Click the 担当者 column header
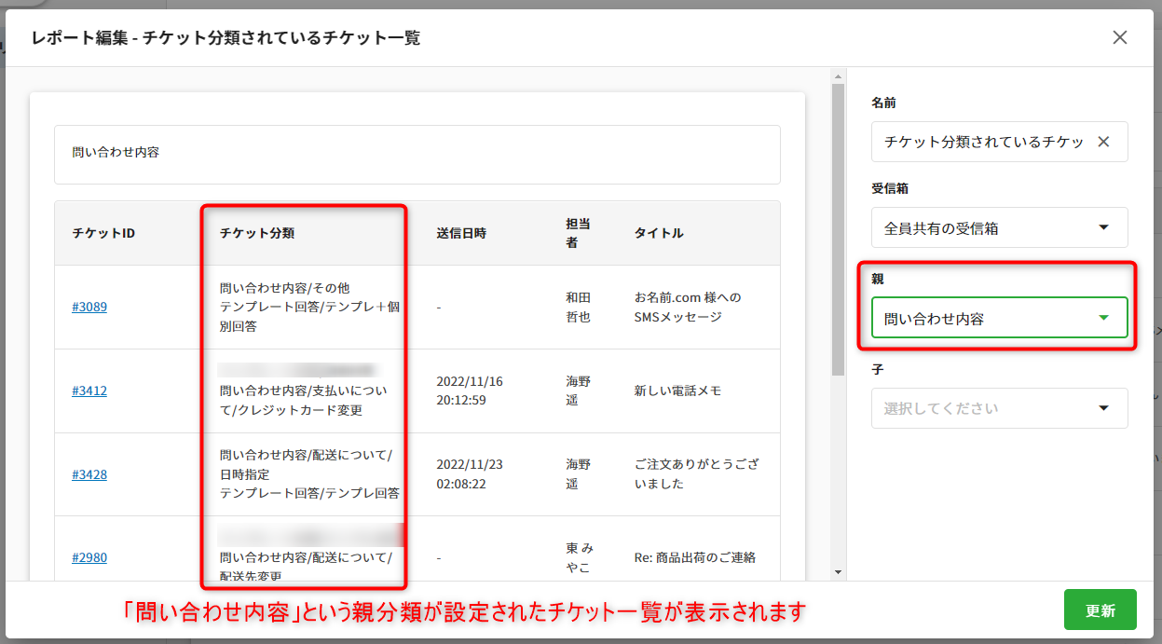The width and height of the screenshot is (1162, 644). (578, 233)
